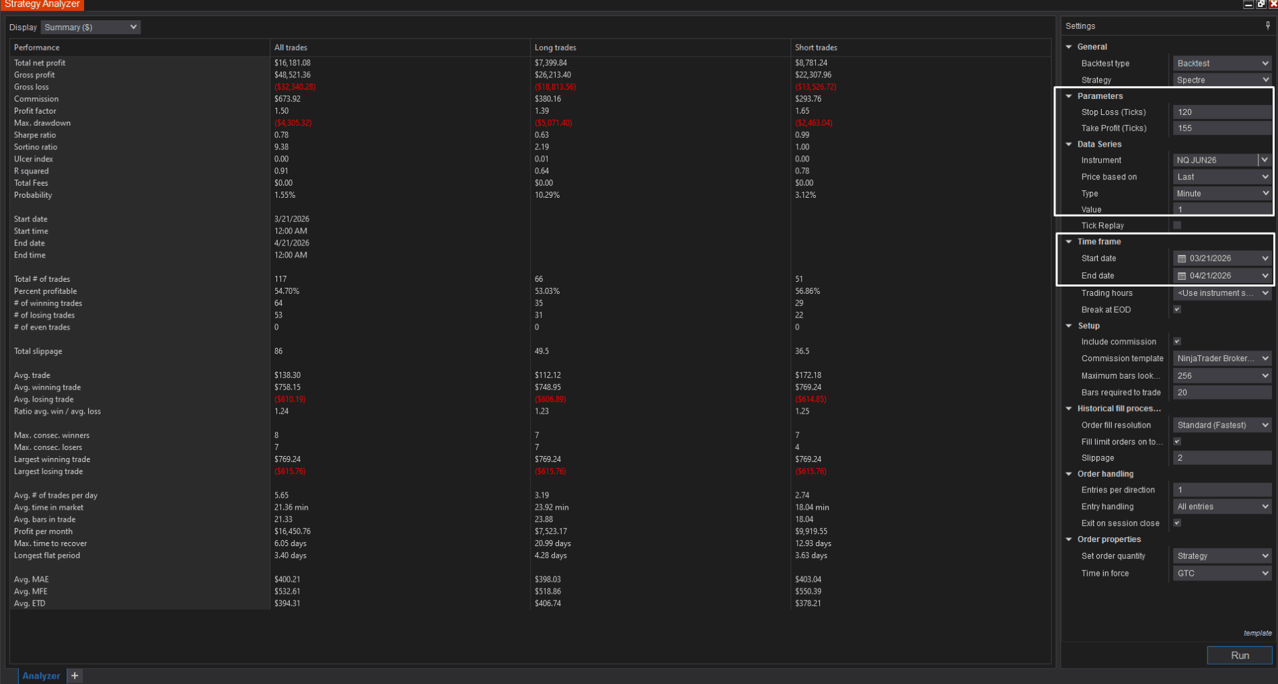Open the End date calendar icon
Viewport: 1278px width, 684px height.
pos(1182,276)
